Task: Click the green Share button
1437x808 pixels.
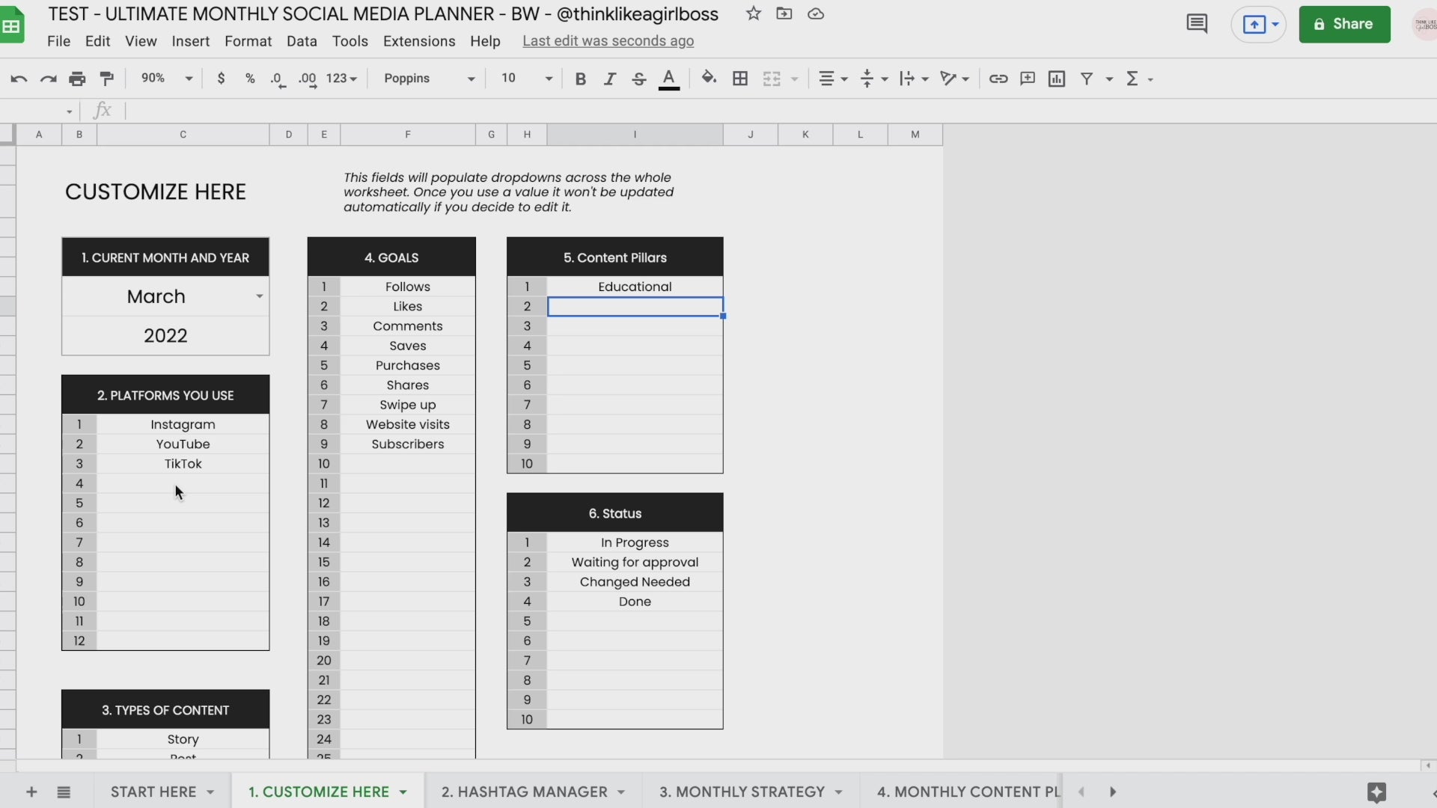Action: 1344,24
